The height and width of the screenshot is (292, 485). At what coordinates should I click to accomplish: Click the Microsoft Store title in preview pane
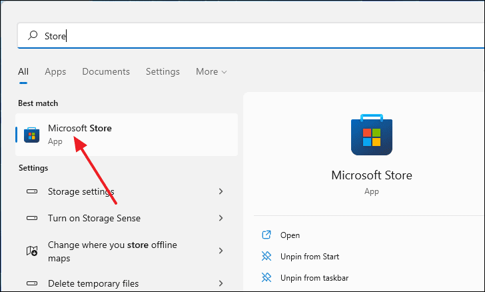[x=372, y=175]
